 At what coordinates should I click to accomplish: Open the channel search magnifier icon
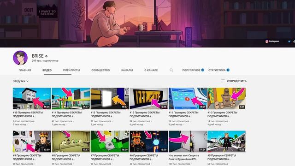(171, 70)
